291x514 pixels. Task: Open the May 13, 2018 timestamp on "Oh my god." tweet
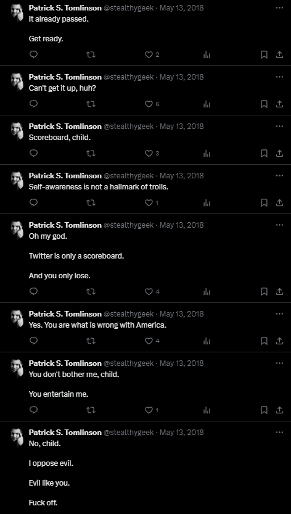(181, 225)
